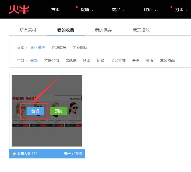Pick the 团购 theme filter
The width and height of the screenshot is (191, 172).
101,61
